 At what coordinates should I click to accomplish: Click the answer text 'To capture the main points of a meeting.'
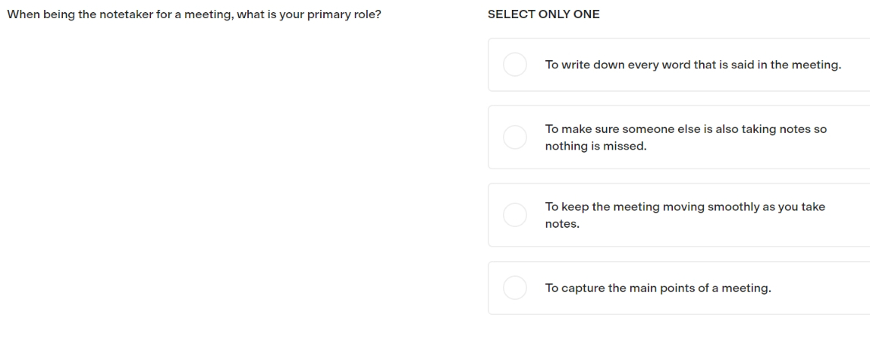658,288
